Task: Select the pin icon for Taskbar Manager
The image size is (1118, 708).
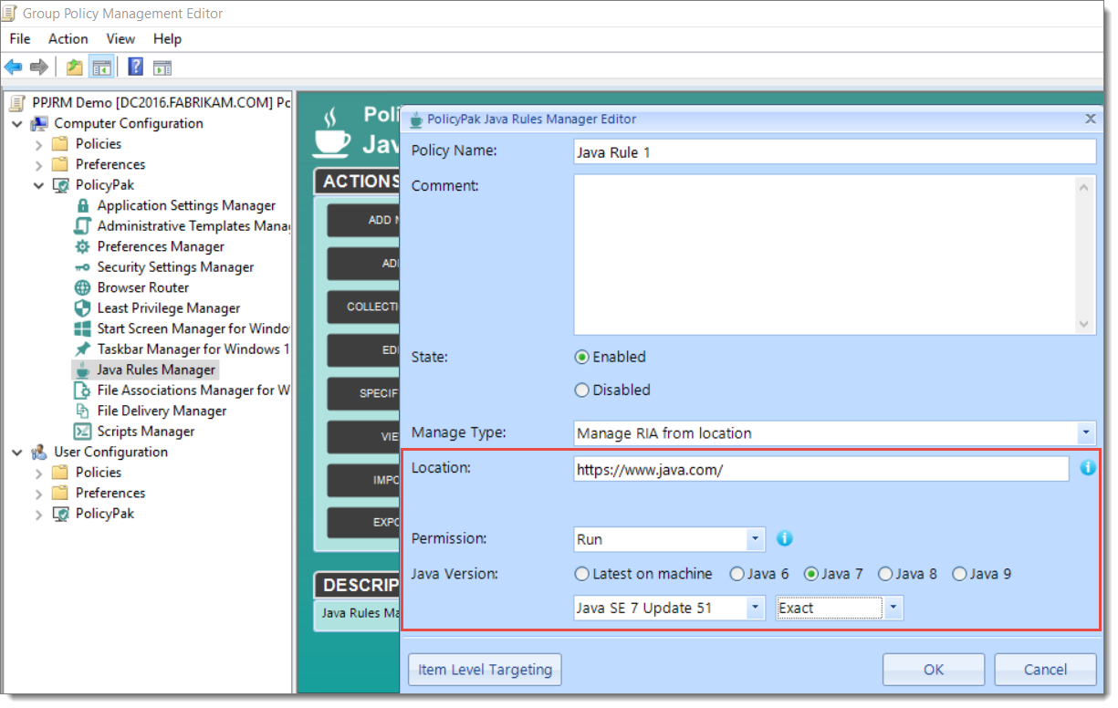Action: tap(83, 349)
